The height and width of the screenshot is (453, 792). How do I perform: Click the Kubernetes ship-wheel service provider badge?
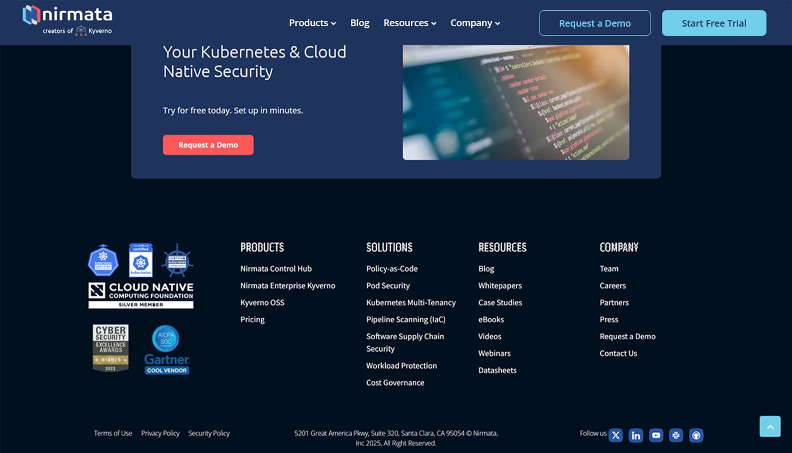177,261
